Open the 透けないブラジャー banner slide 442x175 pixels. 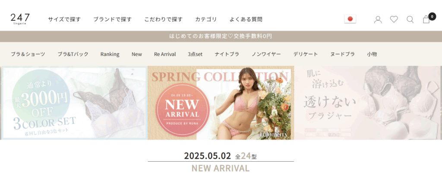coord(367,103)
